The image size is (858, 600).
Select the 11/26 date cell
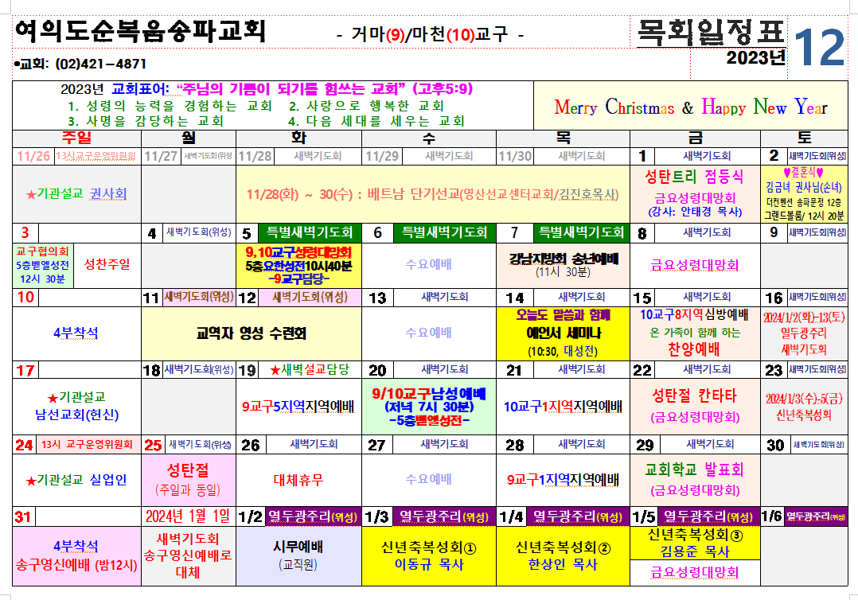[x=33, y=157]
